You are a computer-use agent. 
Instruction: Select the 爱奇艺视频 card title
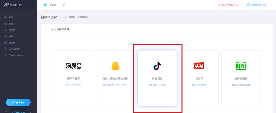pyautogui.click(x=241, y=79)
